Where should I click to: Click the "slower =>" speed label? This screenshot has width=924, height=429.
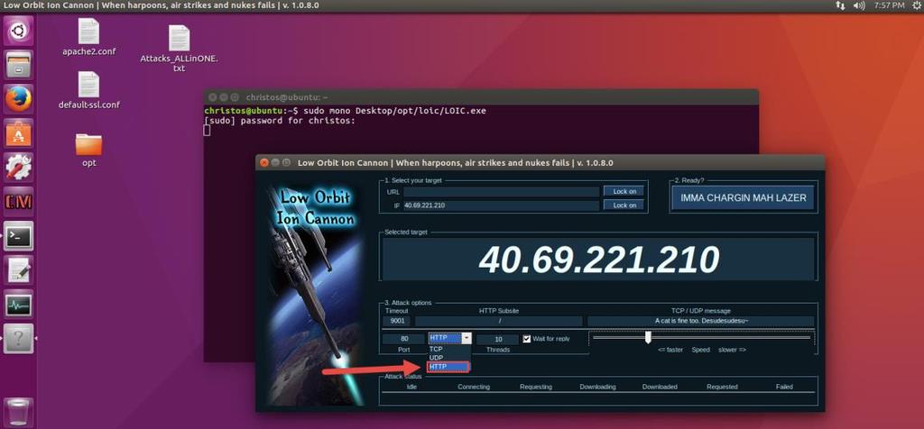(732, 350)
